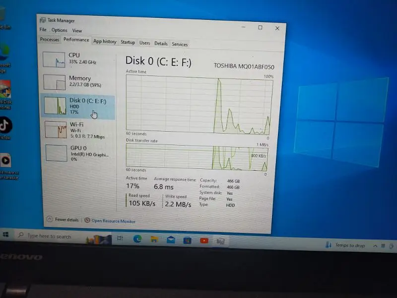
Task: Switch to the Services tab
Action: pos(180,44)
